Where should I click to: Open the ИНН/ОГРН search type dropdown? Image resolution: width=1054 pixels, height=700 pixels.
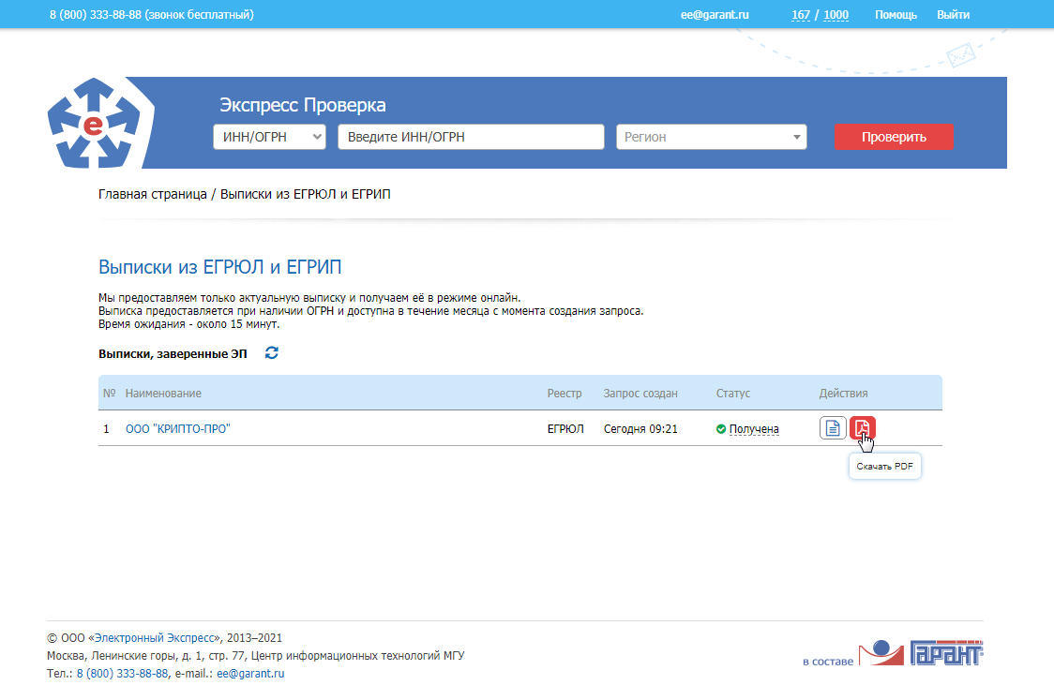[269, 137]
